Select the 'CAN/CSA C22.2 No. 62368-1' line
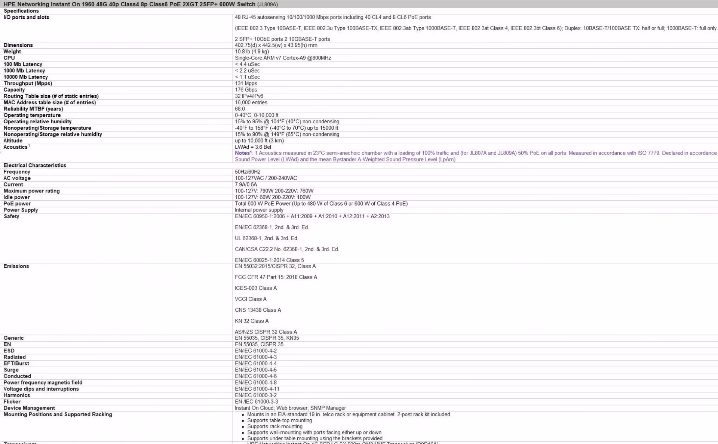Screen dimensions: 718x444 287,249
